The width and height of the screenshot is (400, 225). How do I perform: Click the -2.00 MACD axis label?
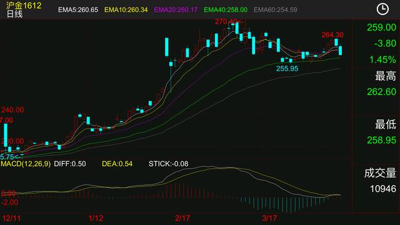[9, 202]
